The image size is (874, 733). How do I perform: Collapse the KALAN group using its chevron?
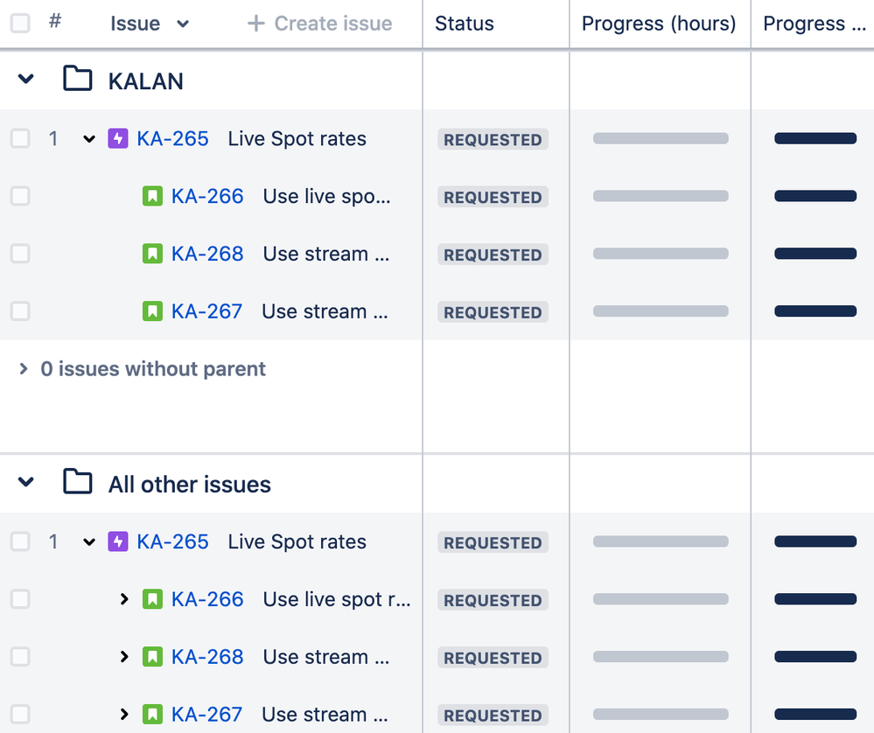tap(24, 79)
